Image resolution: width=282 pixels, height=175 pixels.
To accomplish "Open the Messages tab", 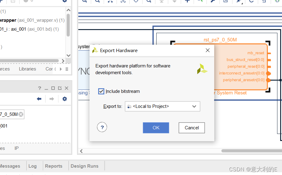I will coord(10,166).
